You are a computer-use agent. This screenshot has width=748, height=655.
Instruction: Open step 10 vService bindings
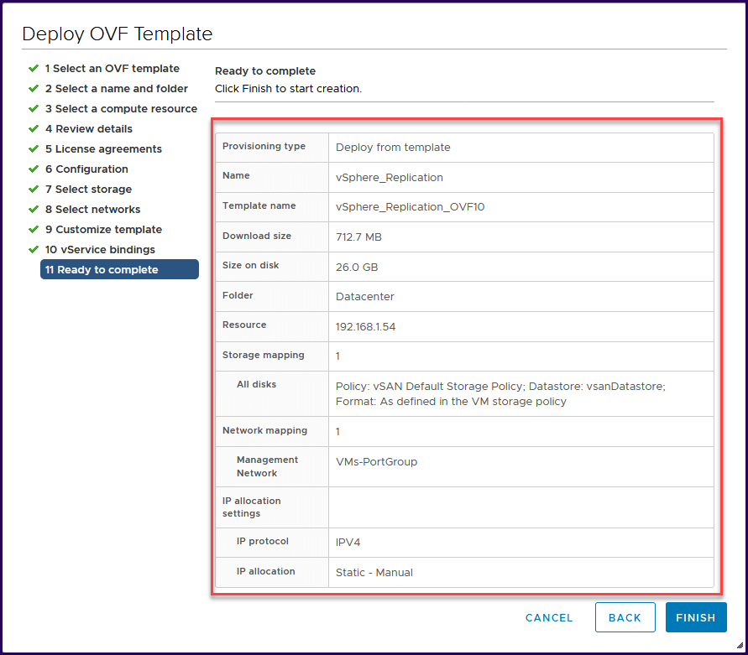click(100, 250)
